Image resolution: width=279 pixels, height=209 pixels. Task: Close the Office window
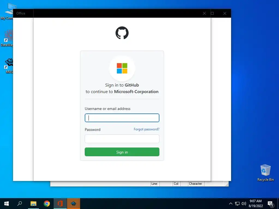225,13
